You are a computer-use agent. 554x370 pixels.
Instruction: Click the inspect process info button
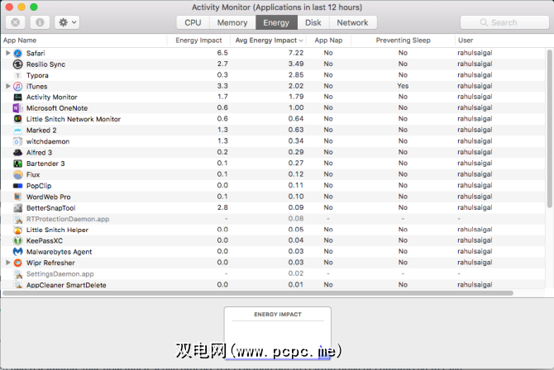click(40, 22)
